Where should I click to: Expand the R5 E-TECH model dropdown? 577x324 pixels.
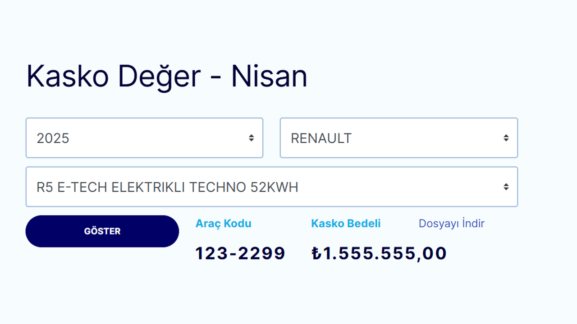point(271,187)
